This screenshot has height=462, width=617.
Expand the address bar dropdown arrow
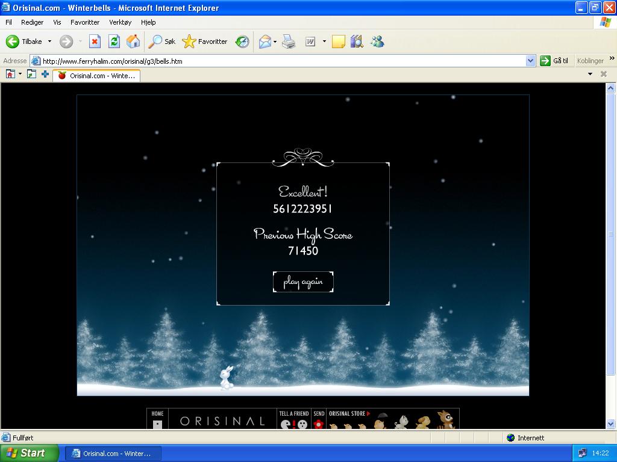tap(530, 61)
